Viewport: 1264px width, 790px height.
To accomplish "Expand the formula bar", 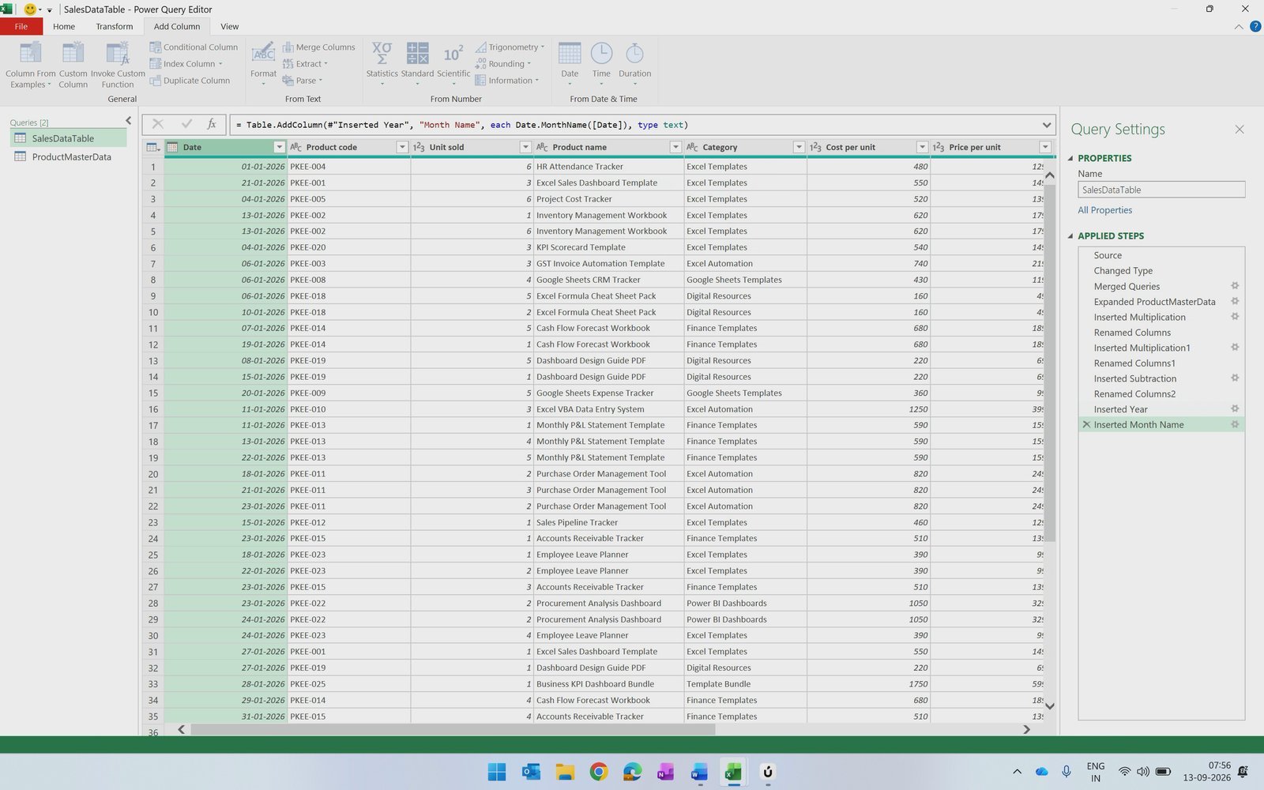I will click(x=1047, y=125).
